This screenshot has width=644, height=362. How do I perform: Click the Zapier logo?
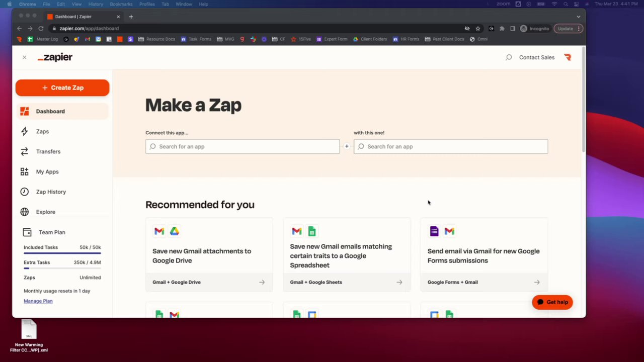(x=55, y=57)
